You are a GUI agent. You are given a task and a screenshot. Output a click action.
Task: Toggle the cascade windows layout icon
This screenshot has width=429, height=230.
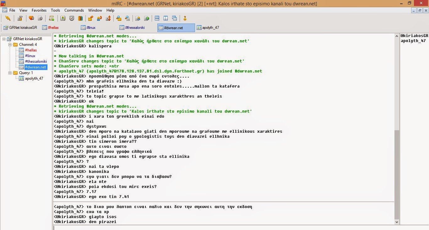pos(174,18)
